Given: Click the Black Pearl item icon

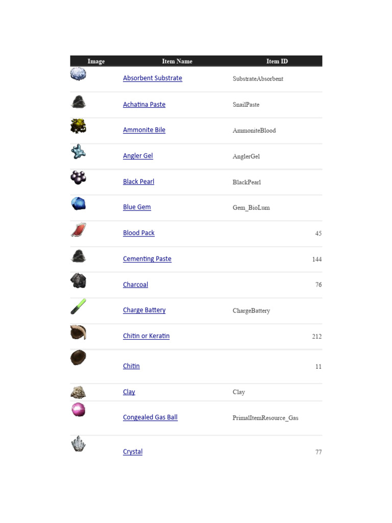Looking at the screenshot, I should [78, 177].
